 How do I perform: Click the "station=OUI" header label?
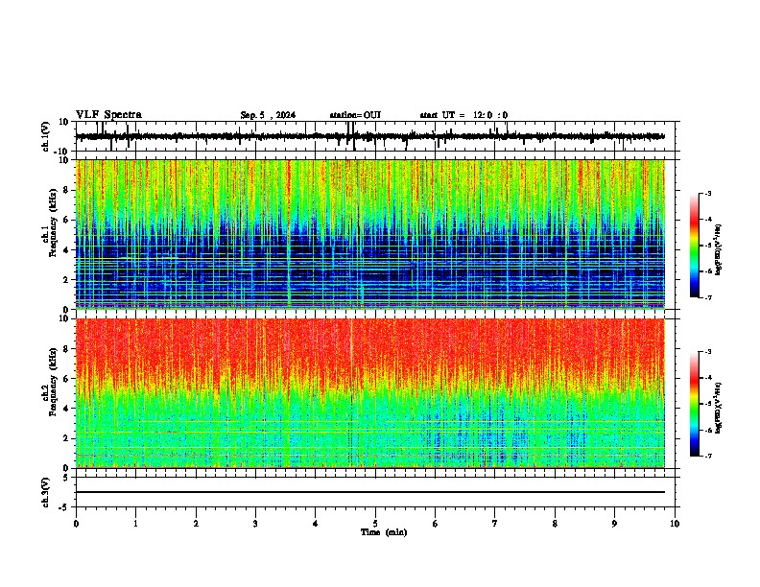(x=355, y=115)
